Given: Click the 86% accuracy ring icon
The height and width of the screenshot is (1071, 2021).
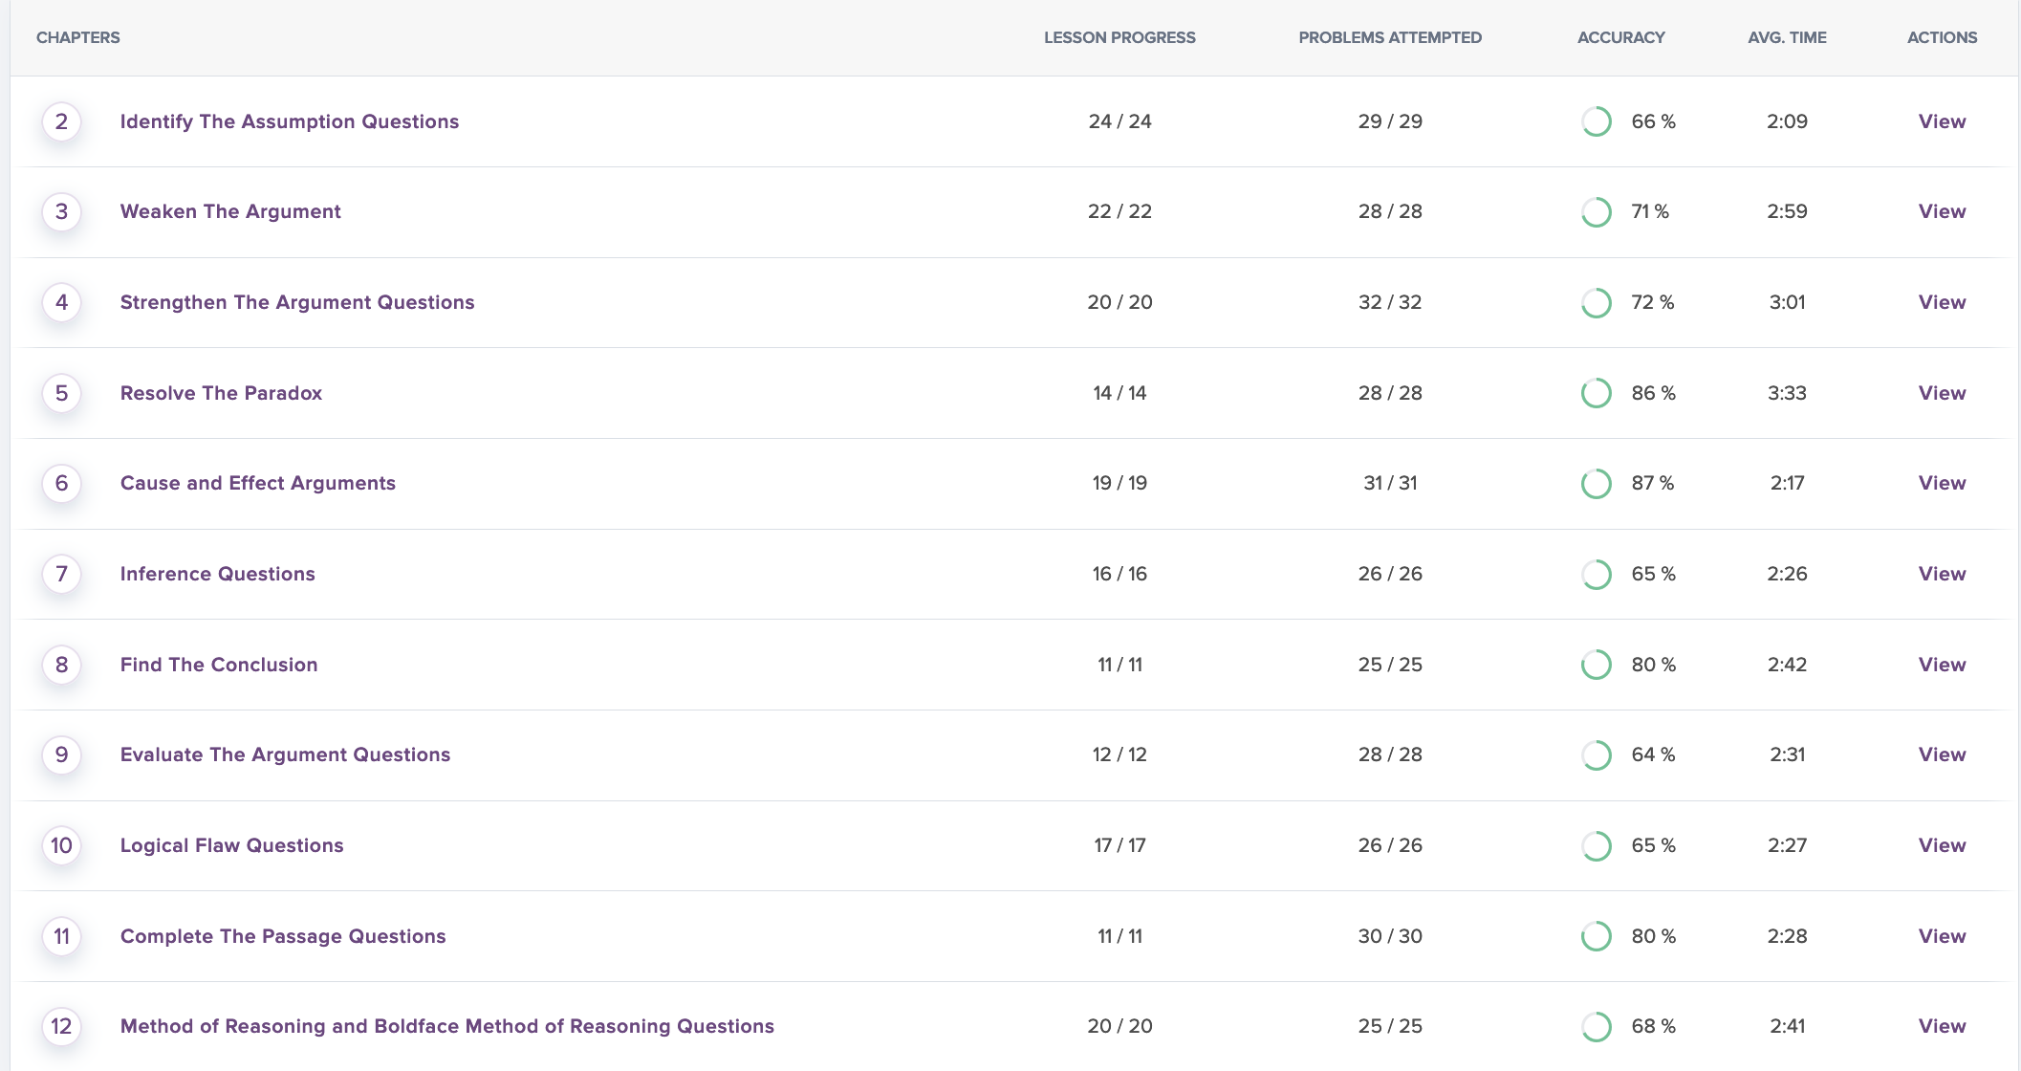Looking at the screenshot, I should (1596, 393).
